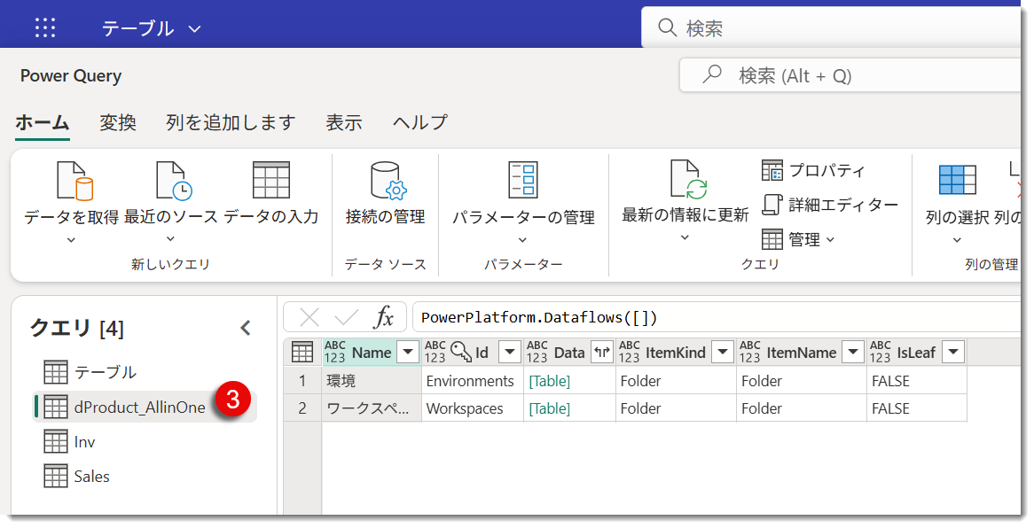The height and width of the screenshot is (528, 1034).
Task: Select the 環境 cell
Action: click(372, 381)
